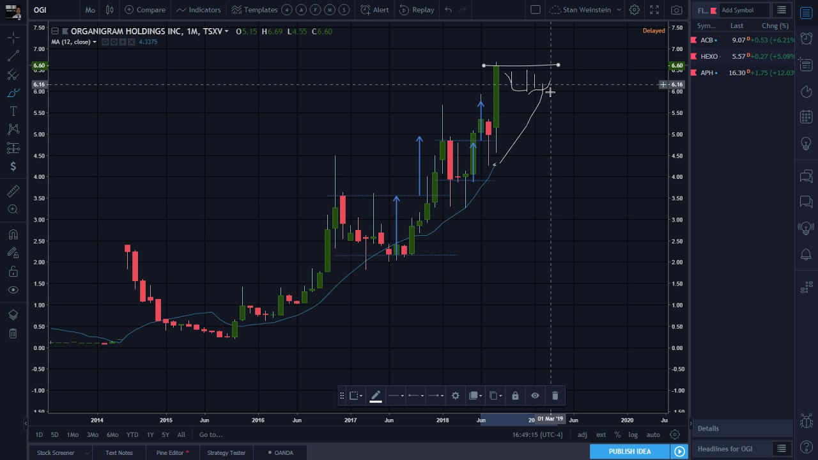Toggle ext extended hours
The width and height of the screenshot is (818, 460).
(601, 435)
